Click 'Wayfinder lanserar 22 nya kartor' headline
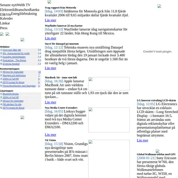The image size is (178, 178). 64,26
